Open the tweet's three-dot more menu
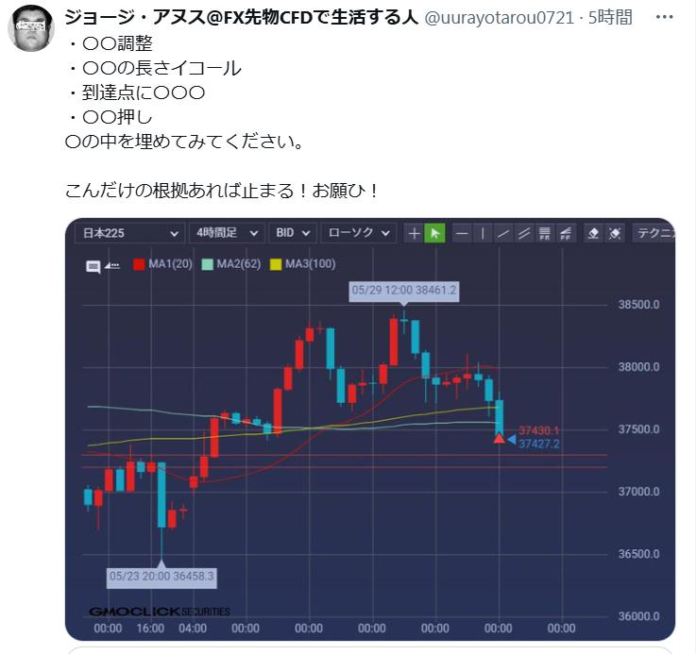Screen dimensions: 697x654 664,17
